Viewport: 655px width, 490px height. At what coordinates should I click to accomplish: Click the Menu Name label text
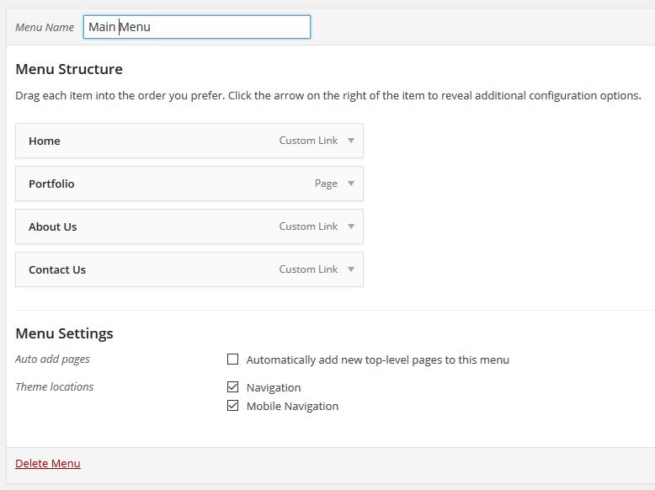click(45, 27)
